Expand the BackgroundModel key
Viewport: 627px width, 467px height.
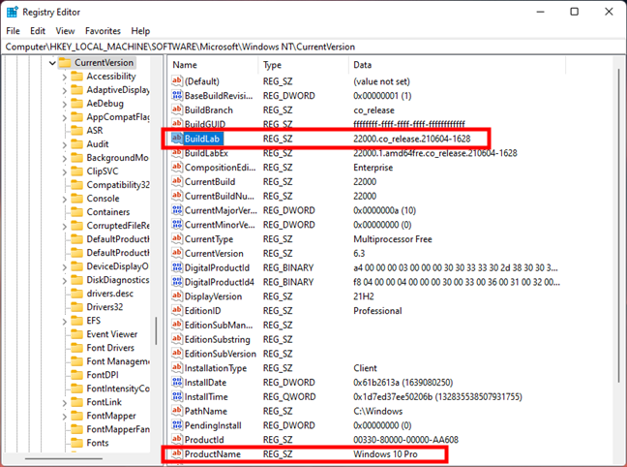point(65,159)
